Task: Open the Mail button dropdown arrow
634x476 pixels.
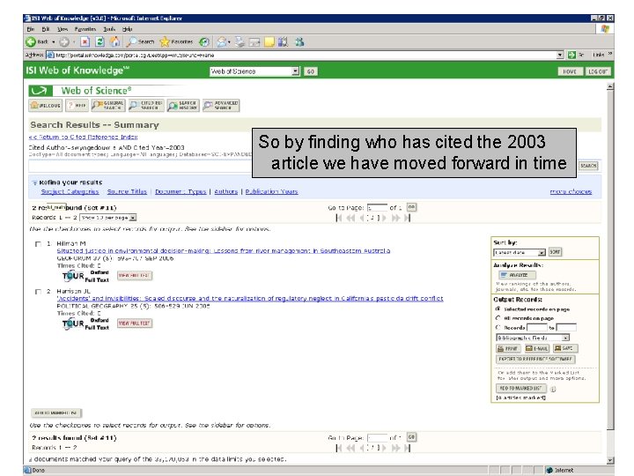Action: point(229,42)
